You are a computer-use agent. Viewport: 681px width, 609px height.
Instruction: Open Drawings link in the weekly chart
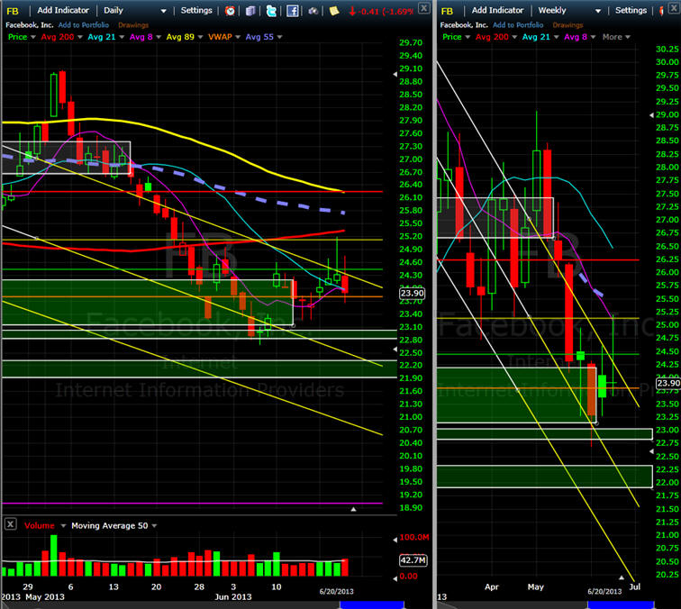pyautogui.click(x=567, y=25)
